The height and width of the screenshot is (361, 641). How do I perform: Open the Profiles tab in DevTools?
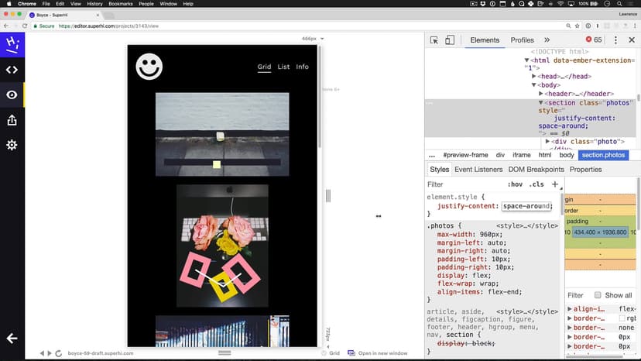(522, 40)
